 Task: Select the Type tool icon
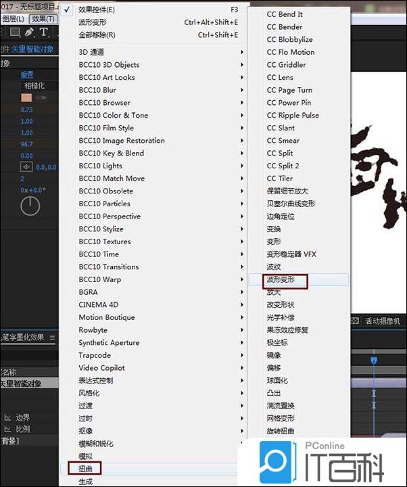[44, 32]
